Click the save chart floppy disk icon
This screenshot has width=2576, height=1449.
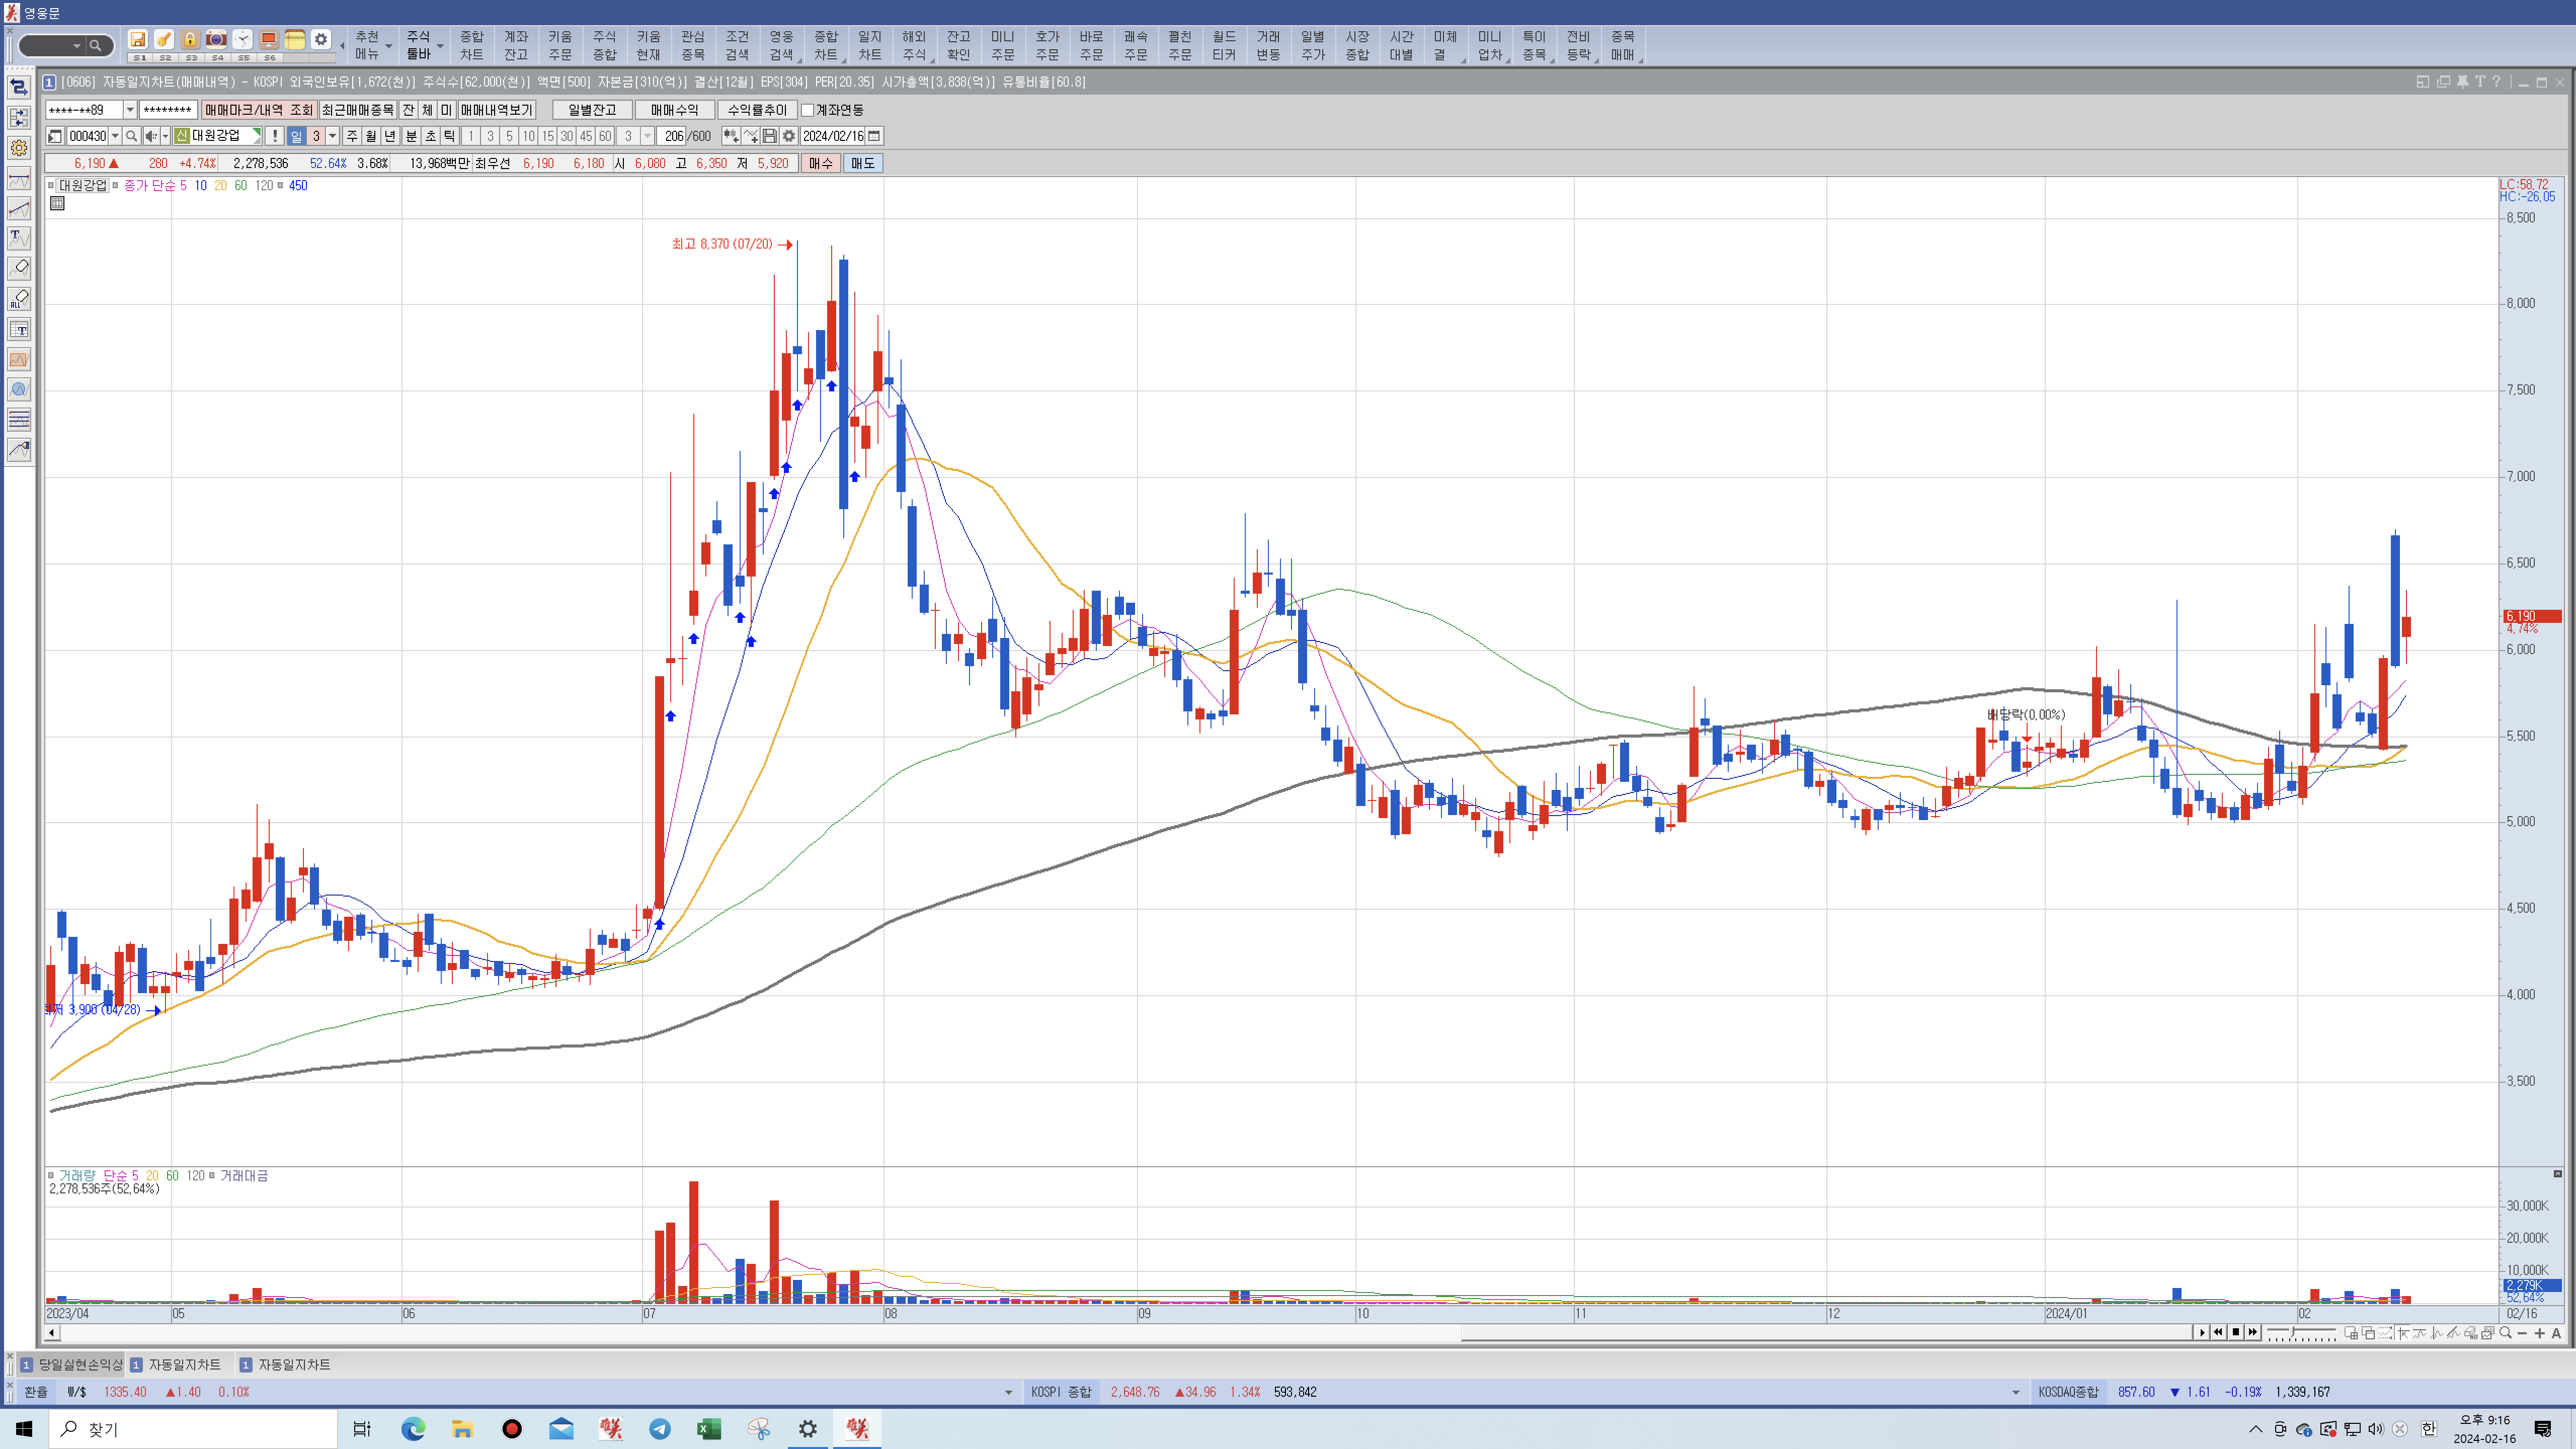[x=770, y=136]
